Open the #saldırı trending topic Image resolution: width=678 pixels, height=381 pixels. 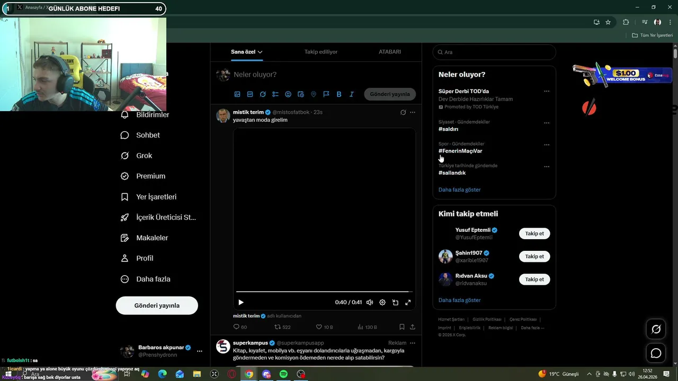point(448,129)
